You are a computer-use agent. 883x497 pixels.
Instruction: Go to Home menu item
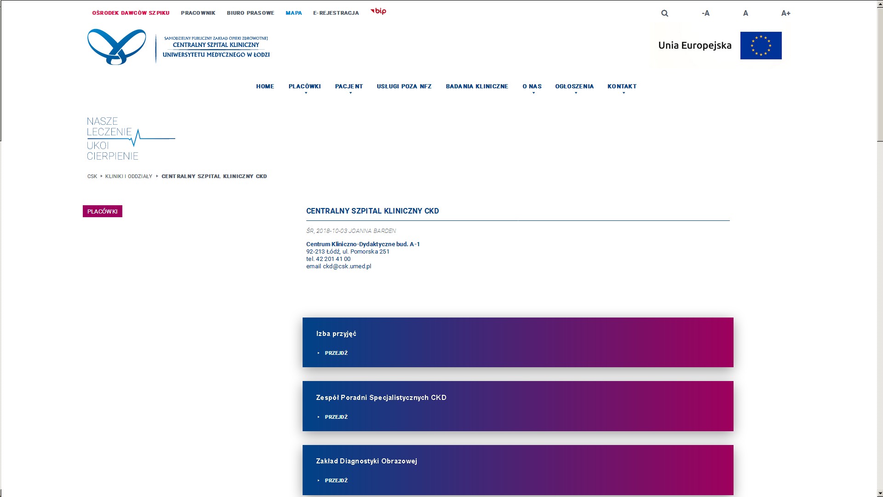click(265, 87)
